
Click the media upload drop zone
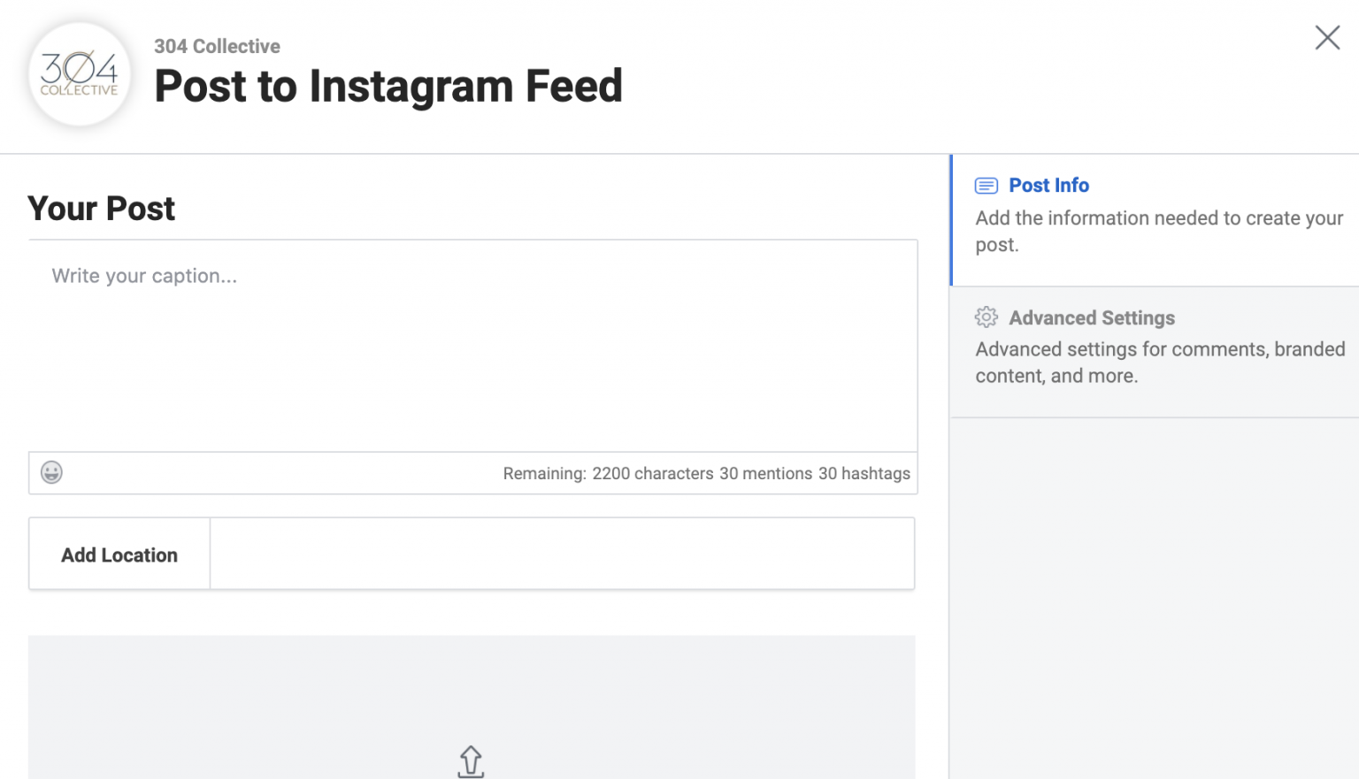[x=471, y=707]
